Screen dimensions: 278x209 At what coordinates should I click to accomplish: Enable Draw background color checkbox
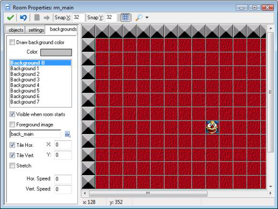point(12,42)
